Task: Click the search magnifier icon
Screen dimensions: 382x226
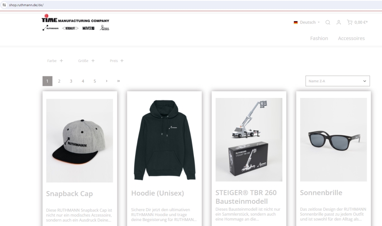Action: [327, 22]
